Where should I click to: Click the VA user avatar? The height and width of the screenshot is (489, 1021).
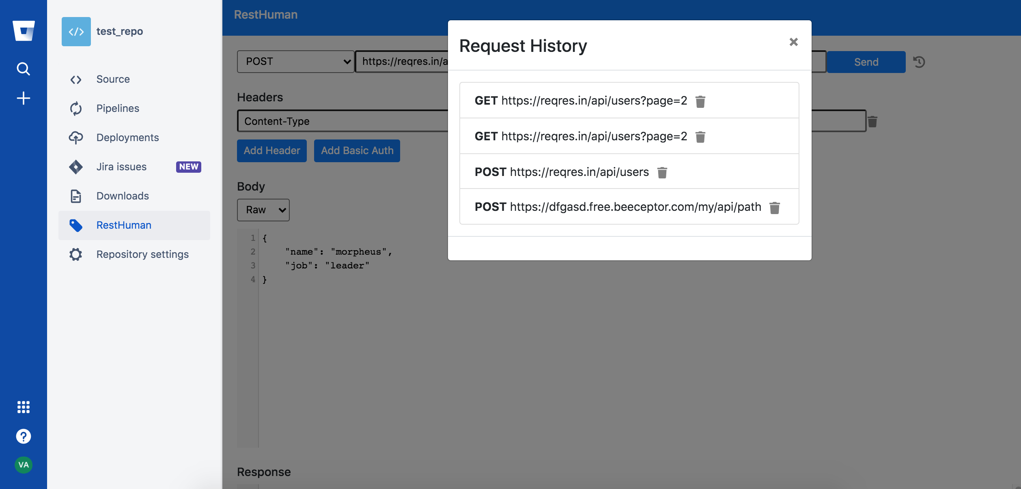[24, 465]
